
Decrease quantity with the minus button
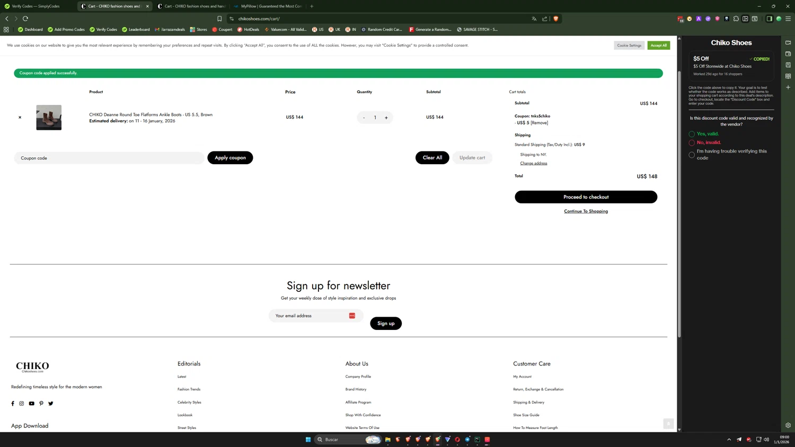point(364,118)
